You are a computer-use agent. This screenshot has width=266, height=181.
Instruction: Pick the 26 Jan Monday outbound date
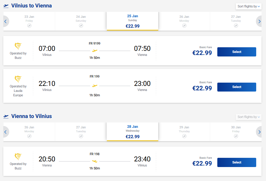184,21
